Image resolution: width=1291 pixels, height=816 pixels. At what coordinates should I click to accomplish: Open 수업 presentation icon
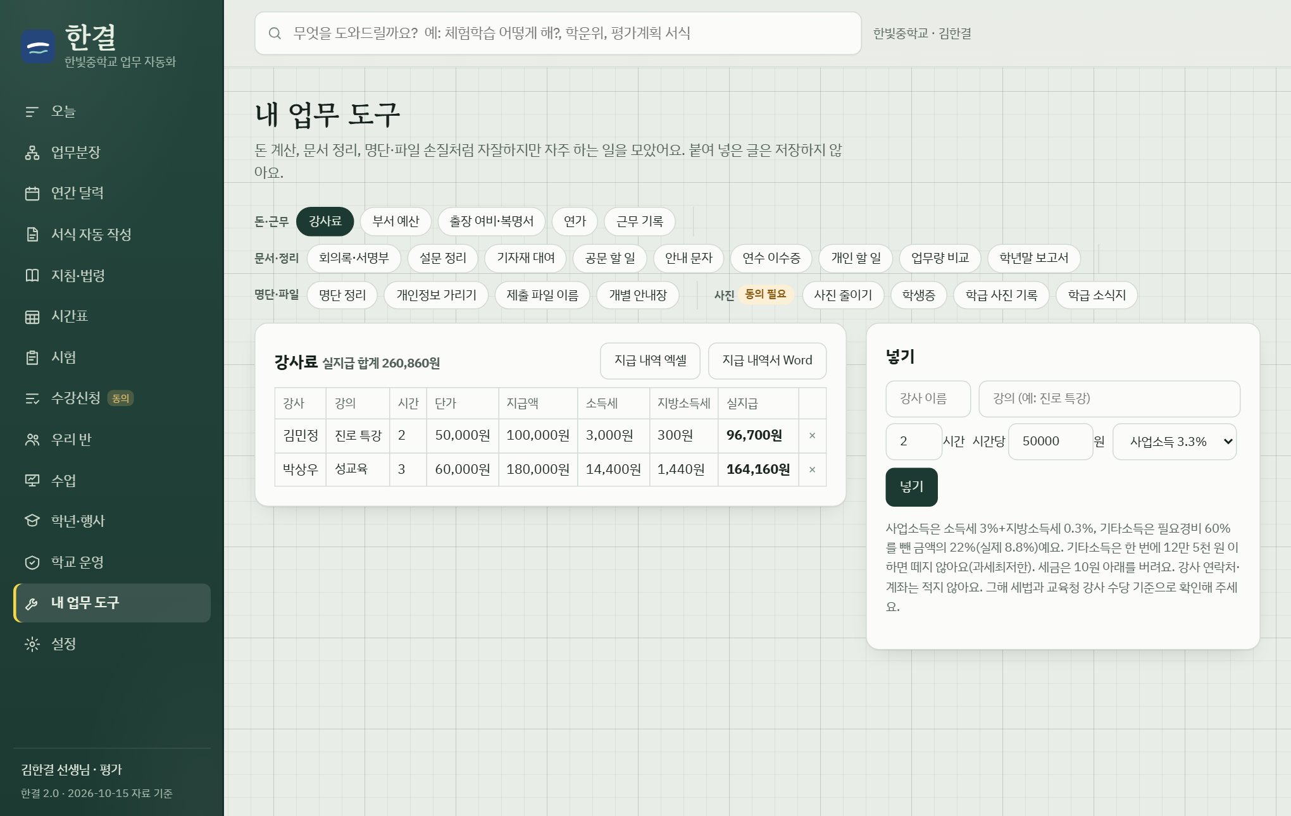pos(32,481)
